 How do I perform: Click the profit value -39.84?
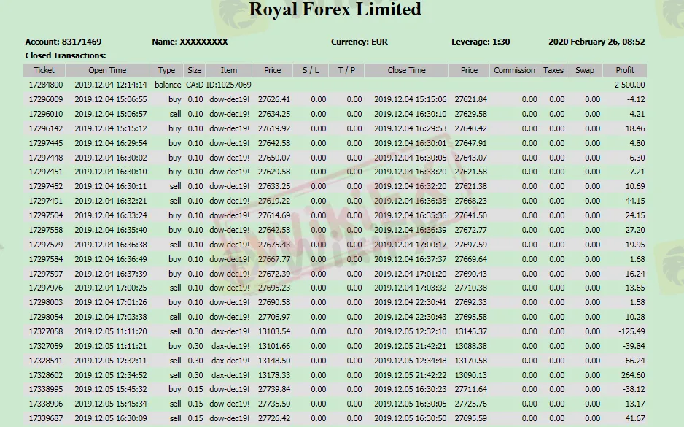tap(634, 346)
